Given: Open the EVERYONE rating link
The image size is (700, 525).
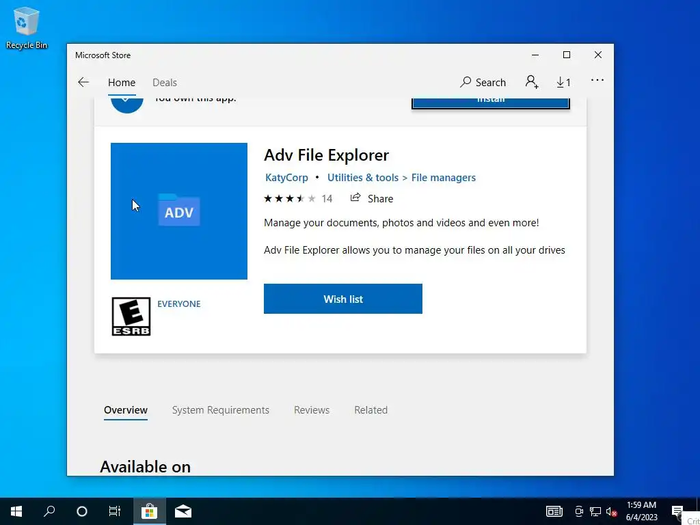Looking at the screenshot, I should [x=179, y=304].
